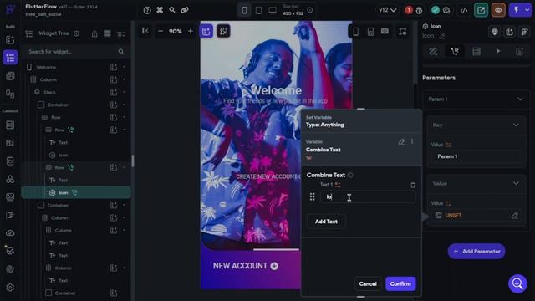Zoom out the canvas with minus

160,31
